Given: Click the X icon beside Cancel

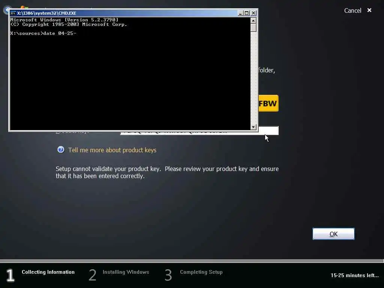Looking at the screenshot, I should (x=369, y=10).
